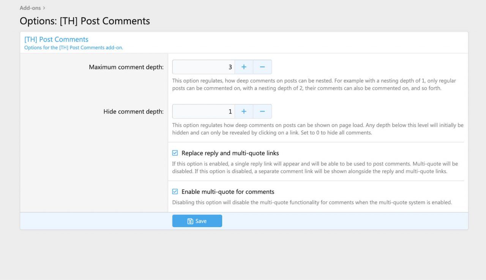
Task: Click the chevron after Add-ons breadcrumb
Action: [x=44, y=8]
